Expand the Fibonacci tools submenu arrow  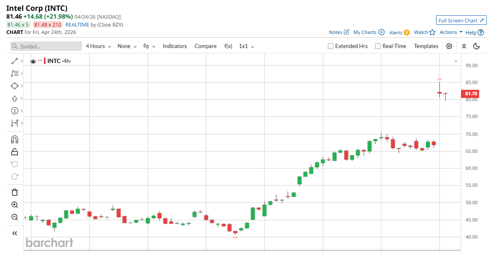(x=22, y=74)
